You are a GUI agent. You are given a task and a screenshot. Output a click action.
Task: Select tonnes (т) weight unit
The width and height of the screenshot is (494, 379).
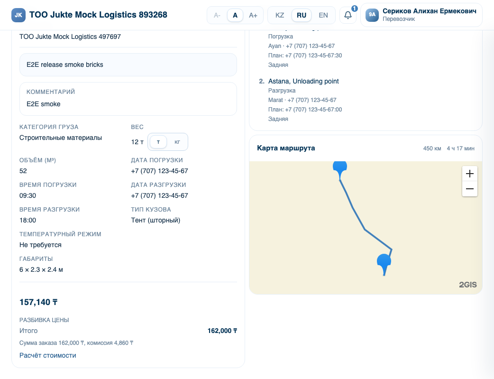pos(158,142)
